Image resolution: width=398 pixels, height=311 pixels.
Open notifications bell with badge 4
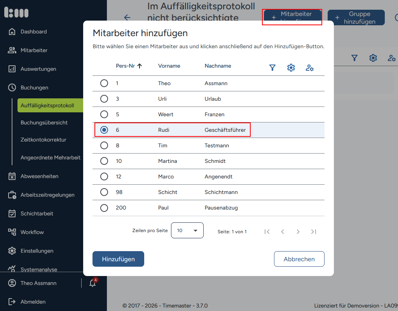click(x=93, y=283)
